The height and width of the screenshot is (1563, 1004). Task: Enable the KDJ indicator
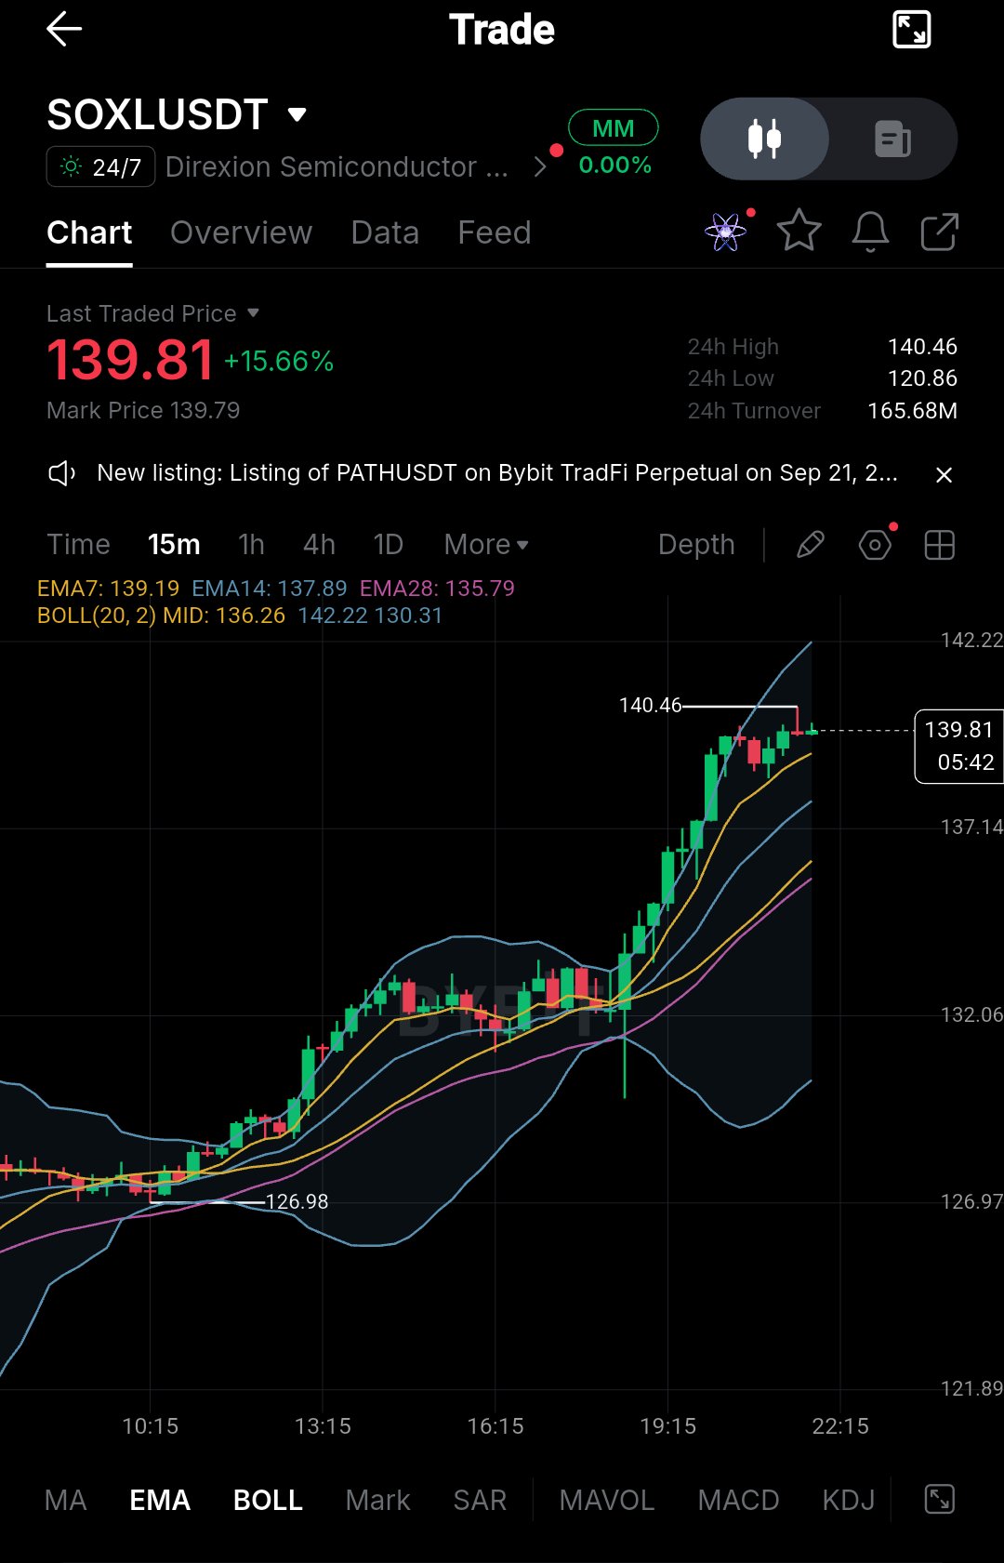[x=849, y=1500]
